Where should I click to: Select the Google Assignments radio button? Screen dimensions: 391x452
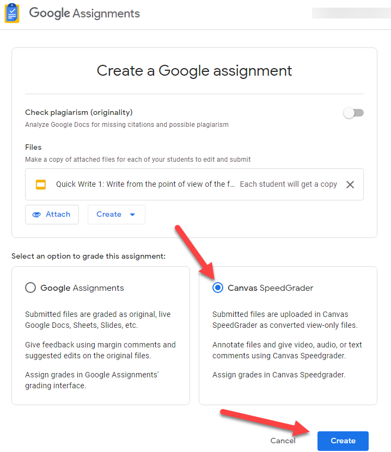pyautogui.click(x=30, y=288)
